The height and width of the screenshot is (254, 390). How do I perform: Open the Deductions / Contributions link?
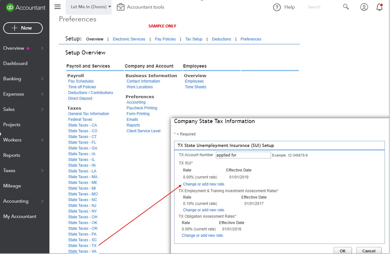tap(91, 93)
